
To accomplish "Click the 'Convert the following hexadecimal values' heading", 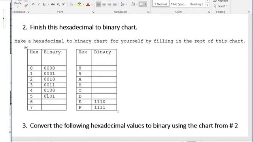I will pos(134,125).
